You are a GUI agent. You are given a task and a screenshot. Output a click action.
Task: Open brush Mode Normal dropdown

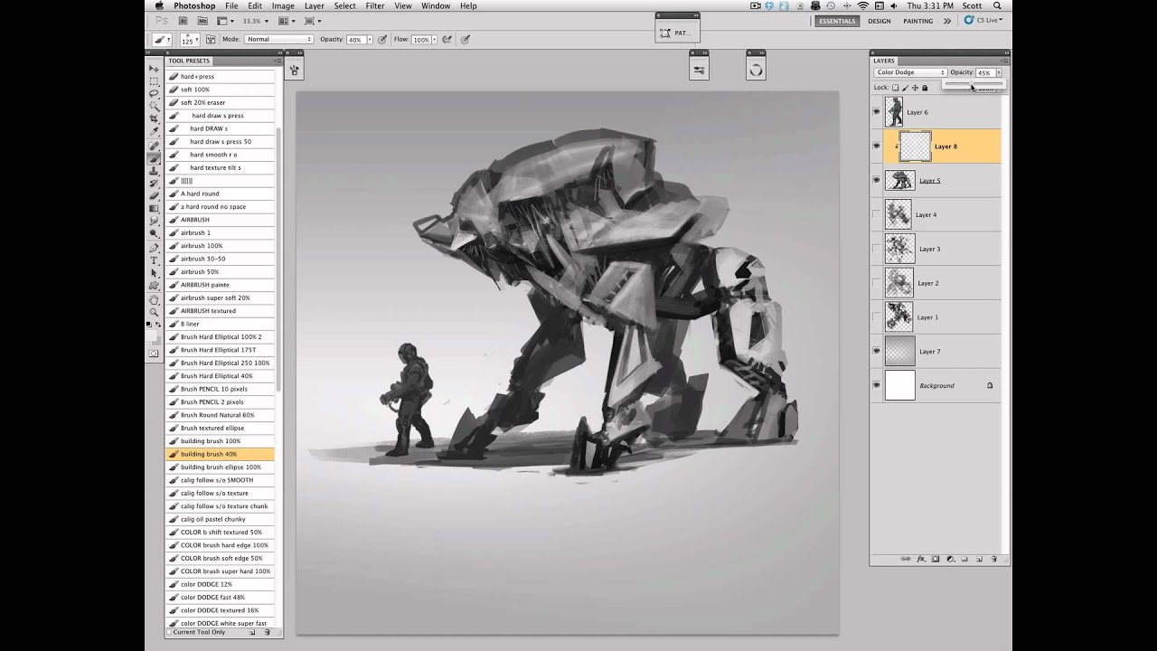click(x=278, y=40)
